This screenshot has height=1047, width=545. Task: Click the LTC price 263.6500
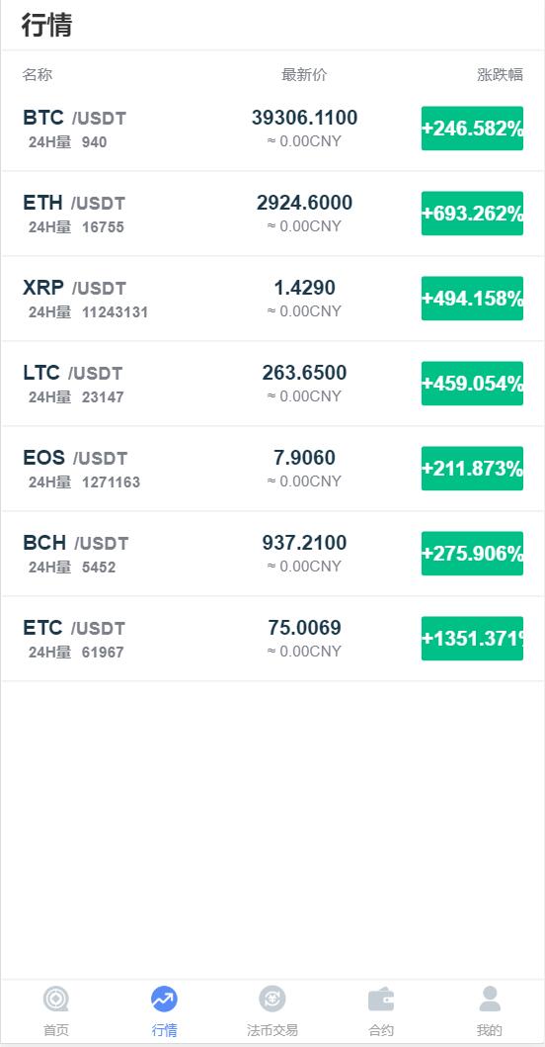pyautogui.click(x=304, y=373)
